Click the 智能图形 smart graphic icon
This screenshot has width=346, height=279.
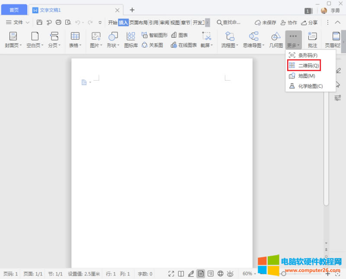154,35
